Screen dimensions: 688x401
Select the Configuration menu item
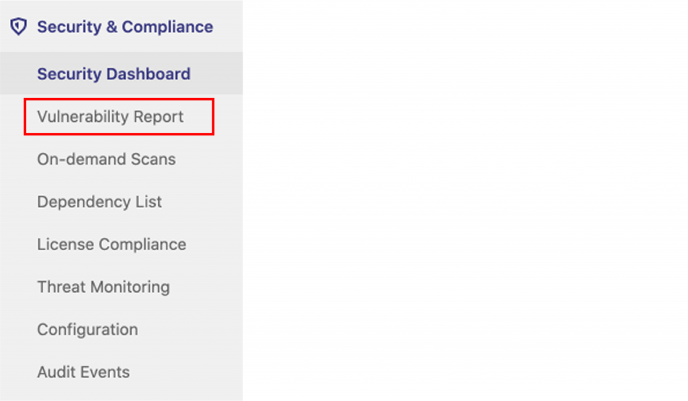[87, 330]
